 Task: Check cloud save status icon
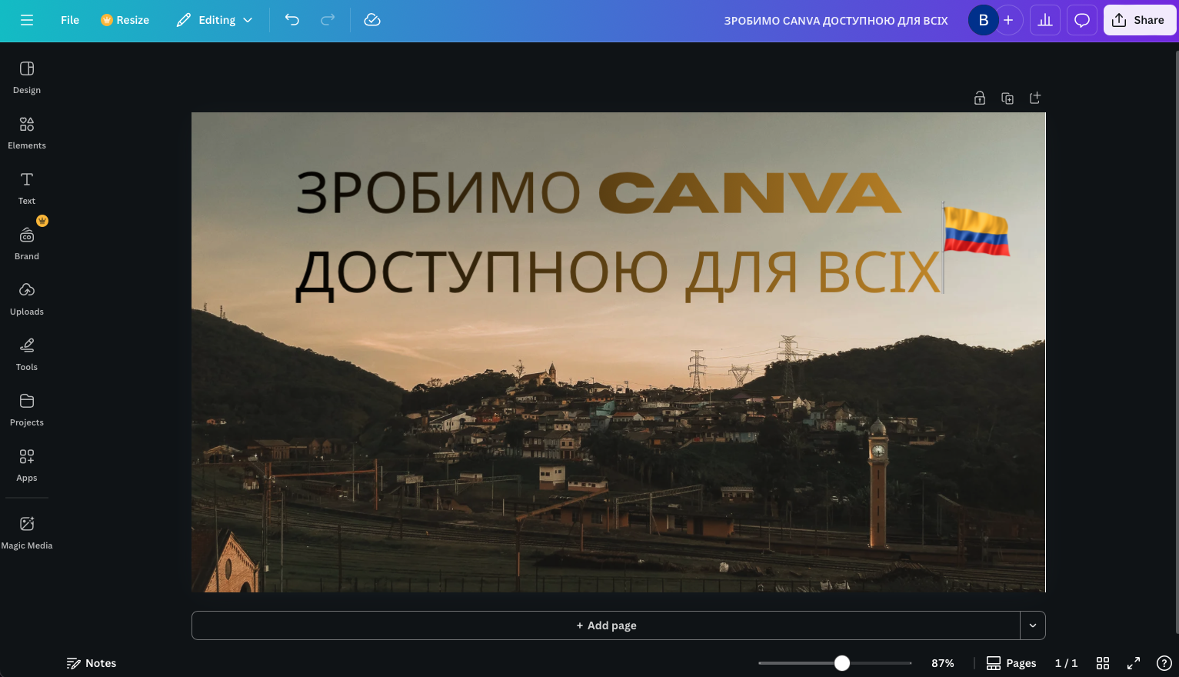tap(372, 20)
